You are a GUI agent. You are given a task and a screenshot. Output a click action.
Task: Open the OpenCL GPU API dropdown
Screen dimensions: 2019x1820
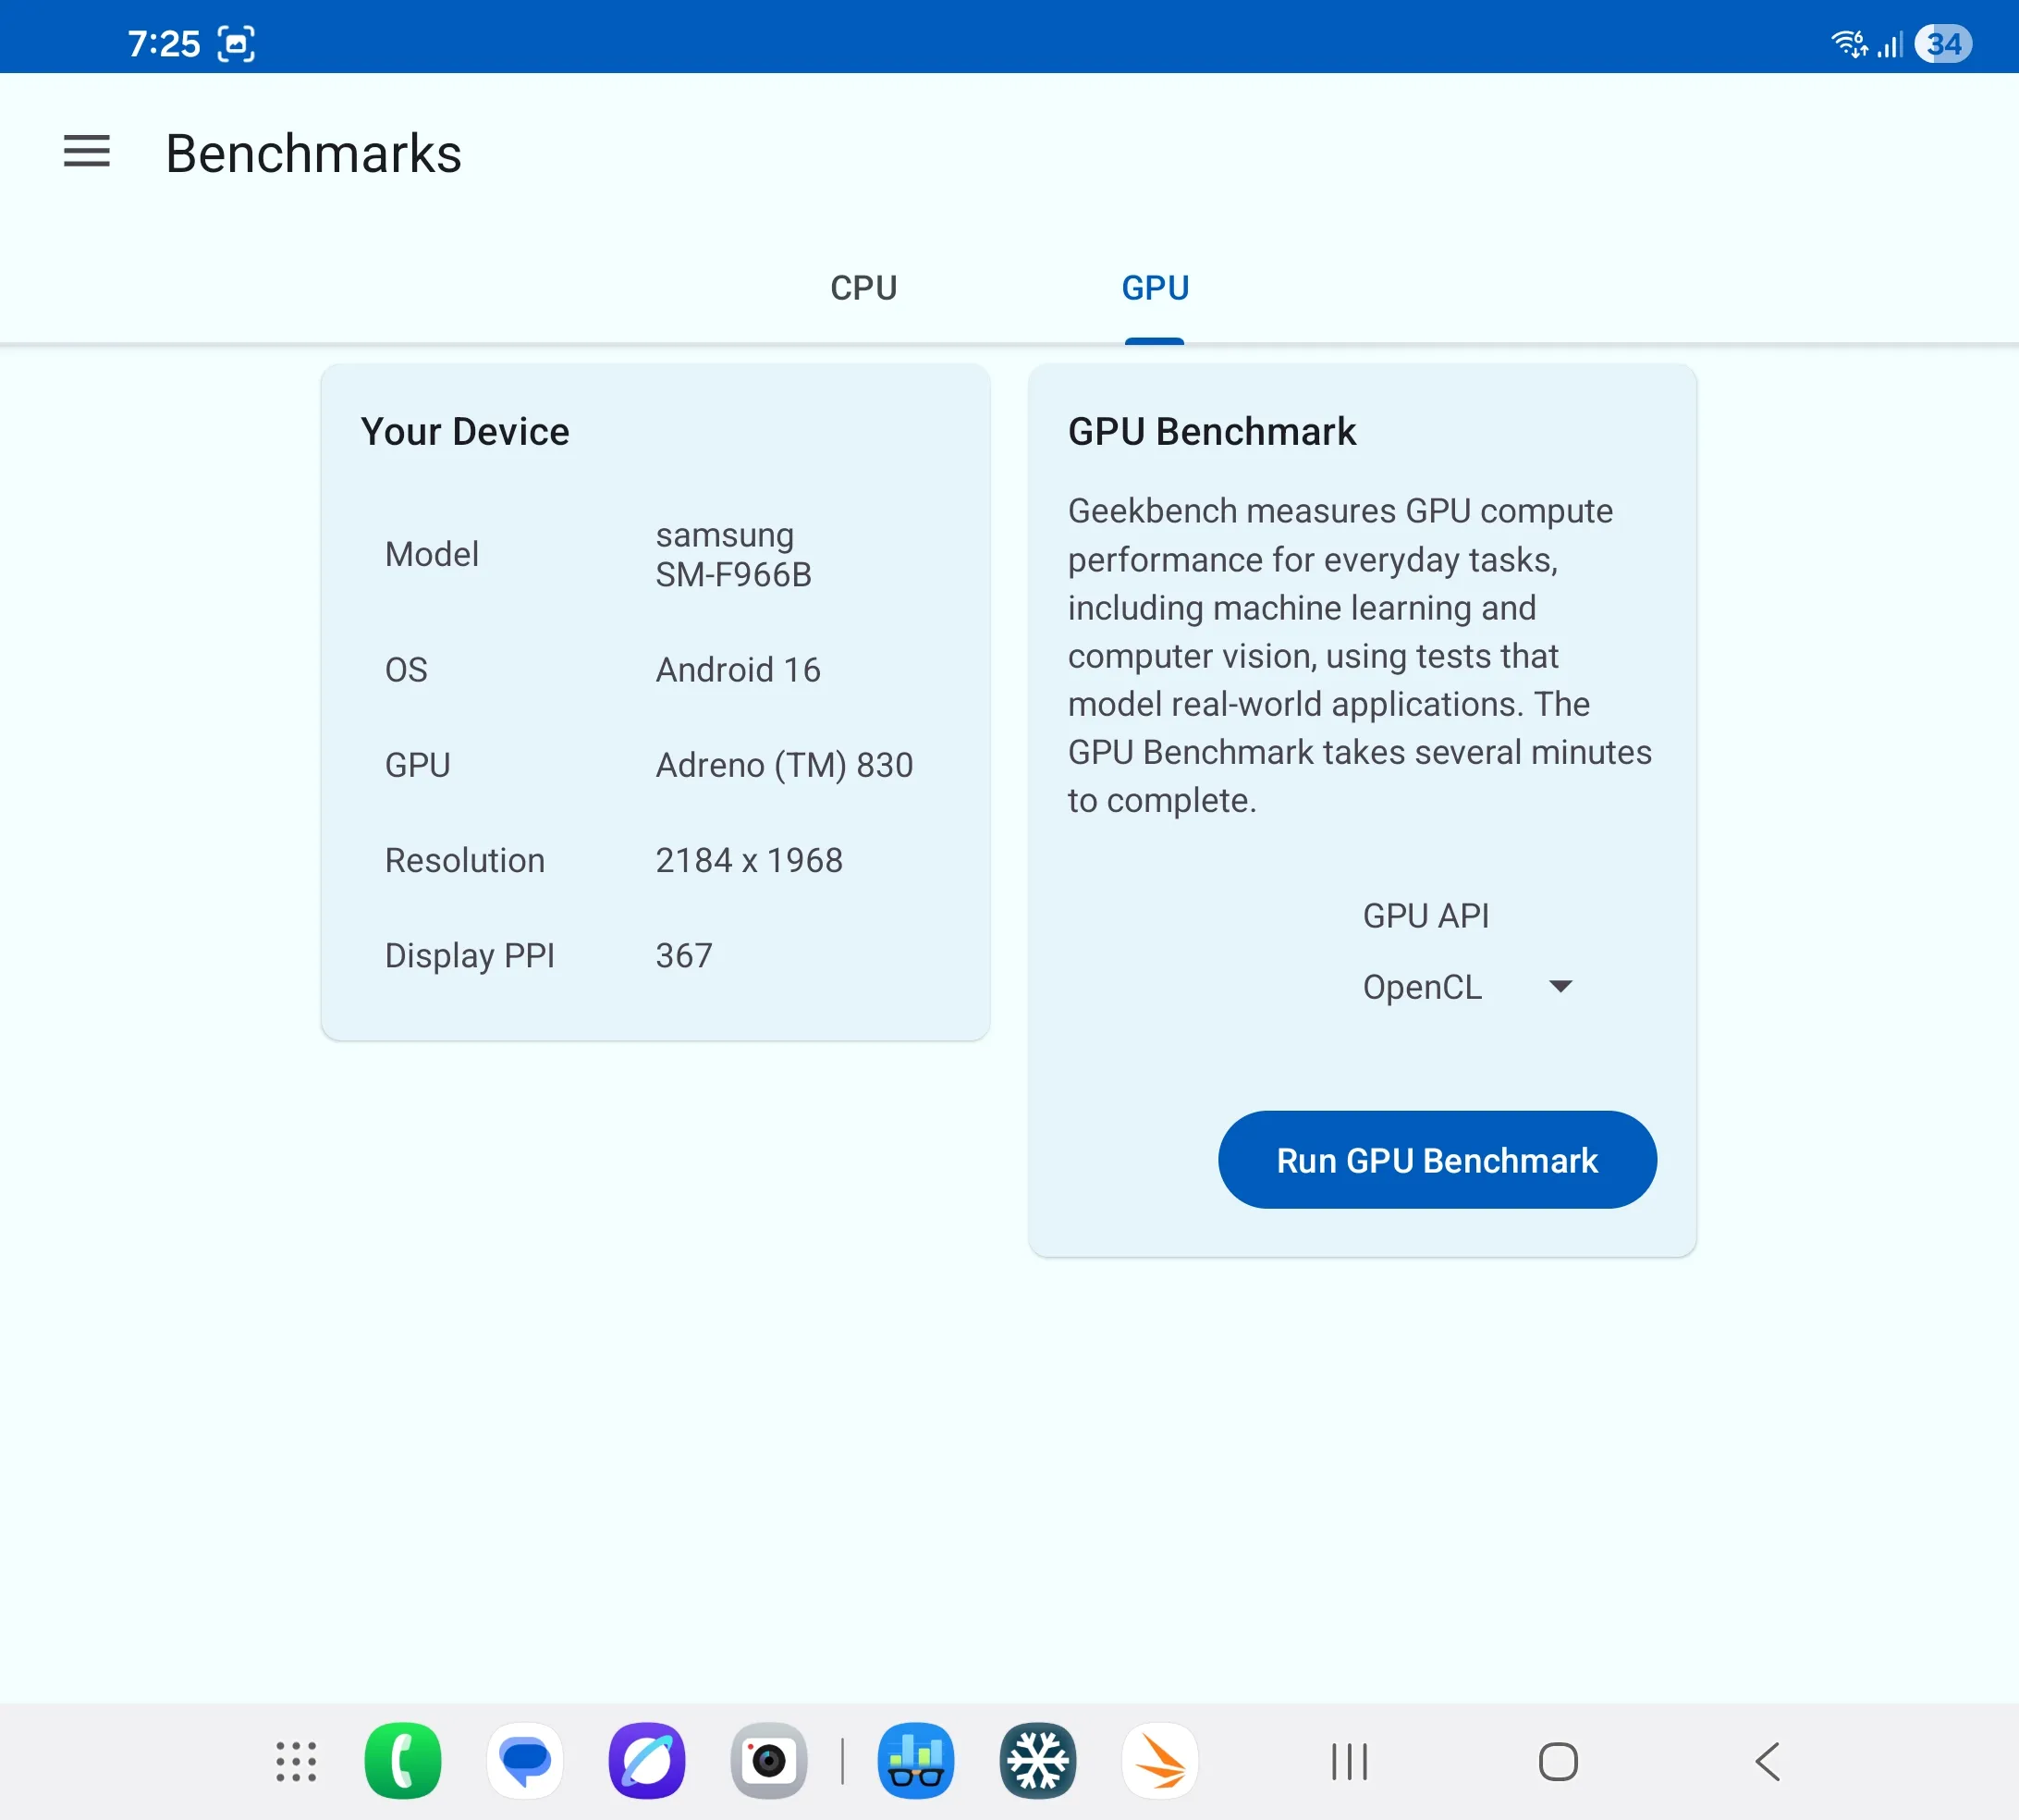(1467, 987)
